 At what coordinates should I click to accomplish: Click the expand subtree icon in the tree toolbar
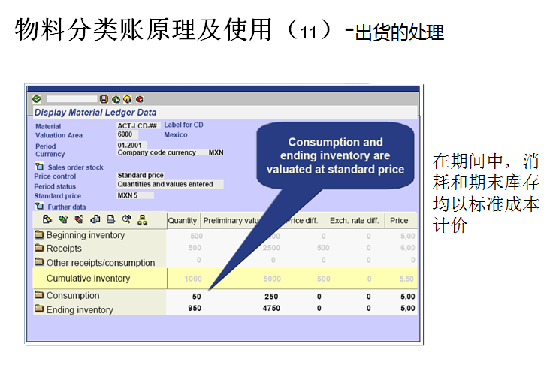pos(63,220)
